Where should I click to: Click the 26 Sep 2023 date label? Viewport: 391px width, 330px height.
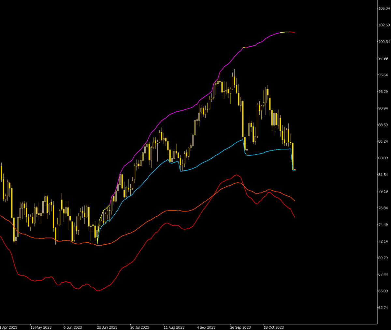[x=240, y=327]
